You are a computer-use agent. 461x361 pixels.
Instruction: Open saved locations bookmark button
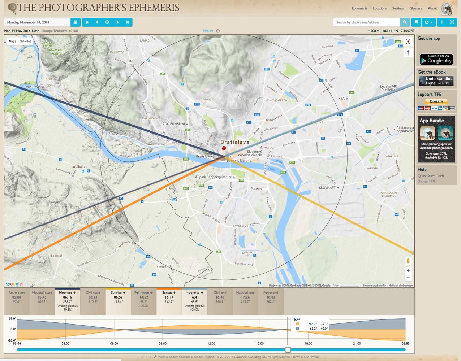click(x=416, y=22)
